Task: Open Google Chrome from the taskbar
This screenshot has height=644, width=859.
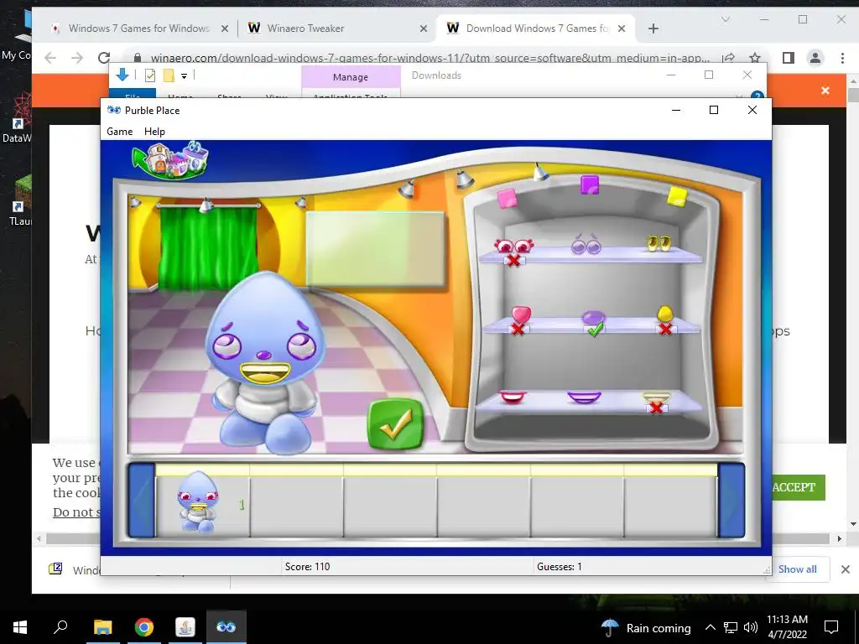Action: [144, 627]
